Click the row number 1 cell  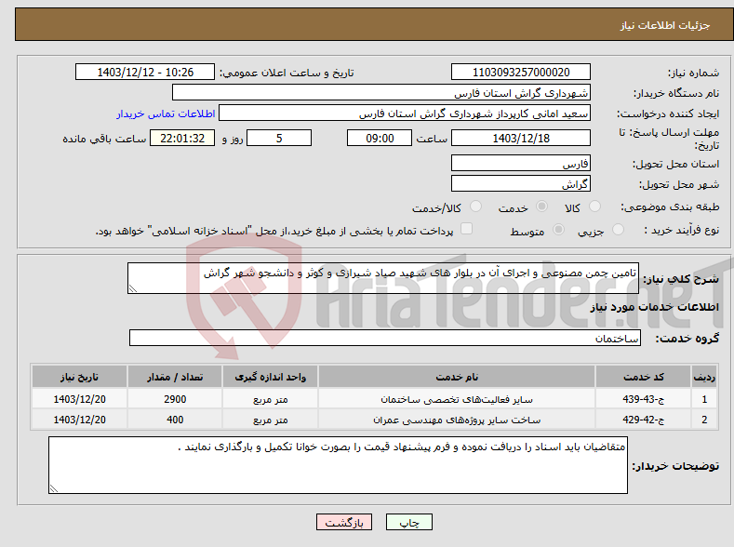pos(704,399)
